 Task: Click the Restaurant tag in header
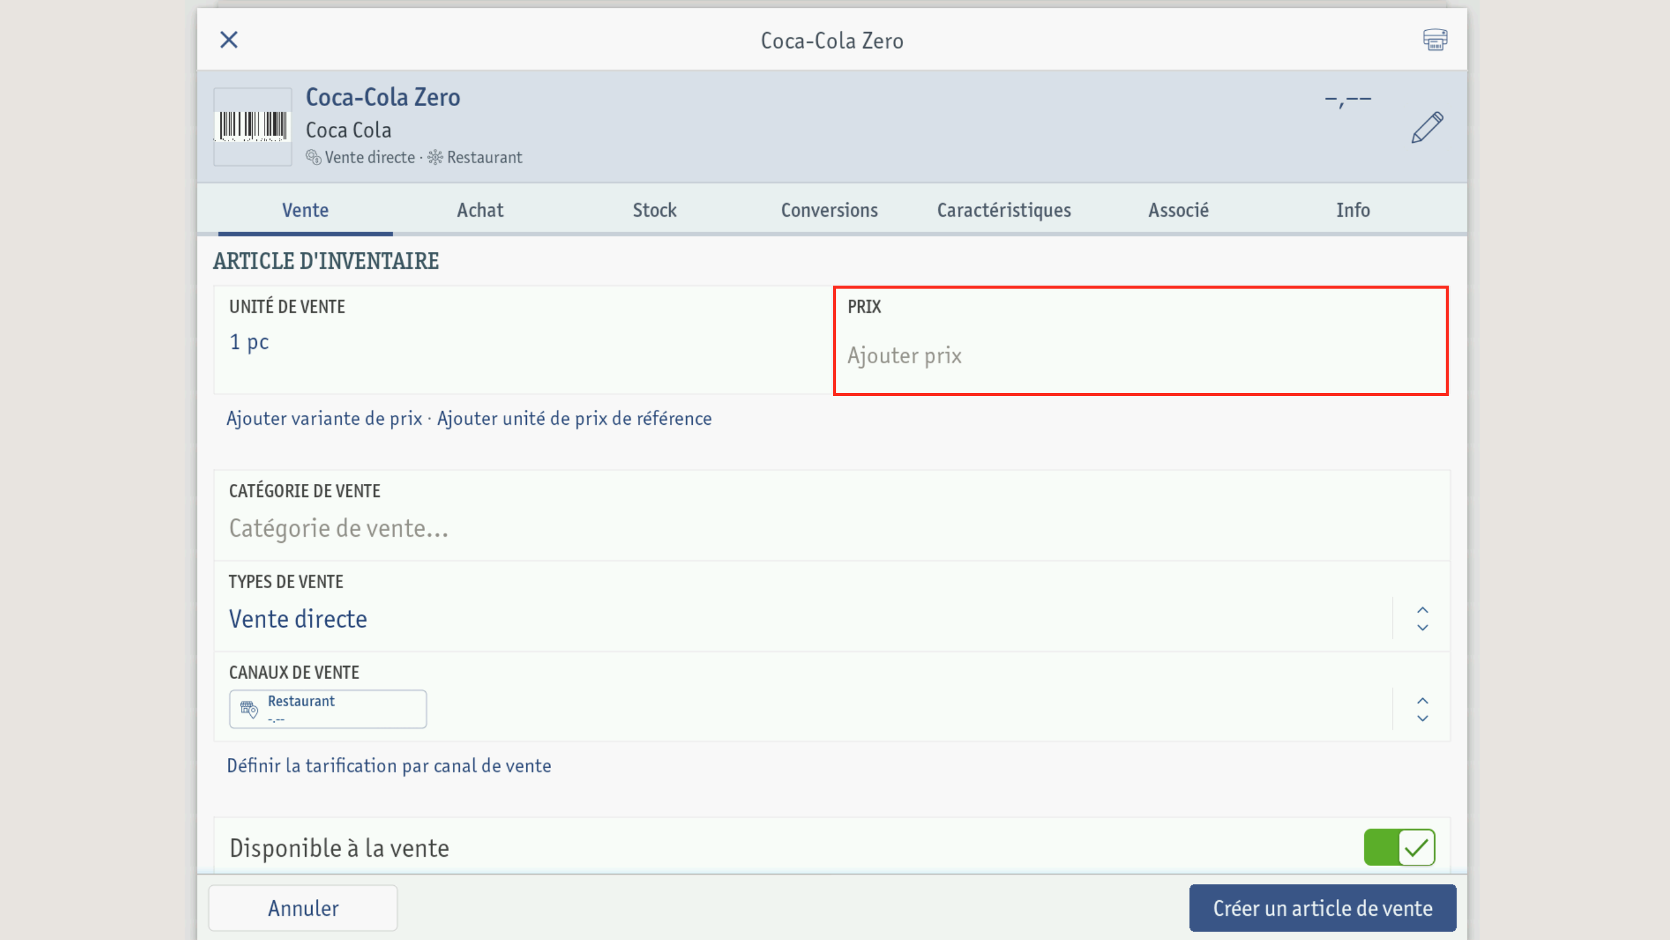pyautogui.click(x=474, y=157)
